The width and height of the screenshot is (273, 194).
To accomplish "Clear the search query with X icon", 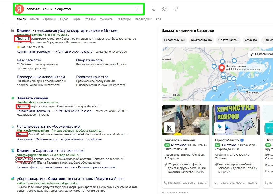I will point(138,9).
